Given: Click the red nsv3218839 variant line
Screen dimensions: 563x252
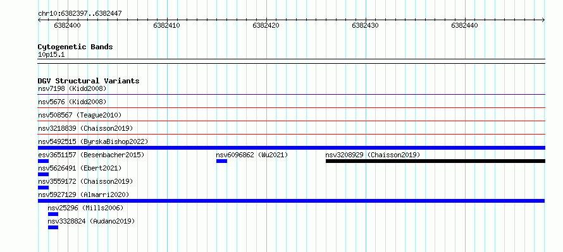Looking at the screenshot, I should point(292,134).
